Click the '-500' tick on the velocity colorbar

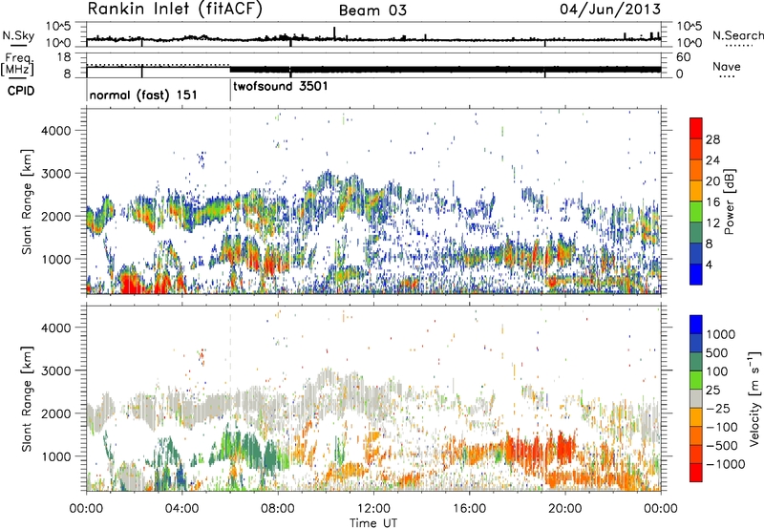click(x=722, y=446)
